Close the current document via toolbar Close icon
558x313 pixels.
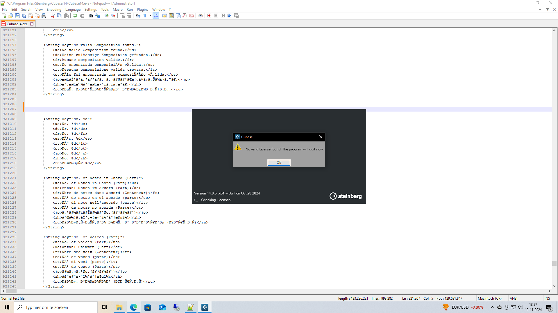click(x=31, y=16)
